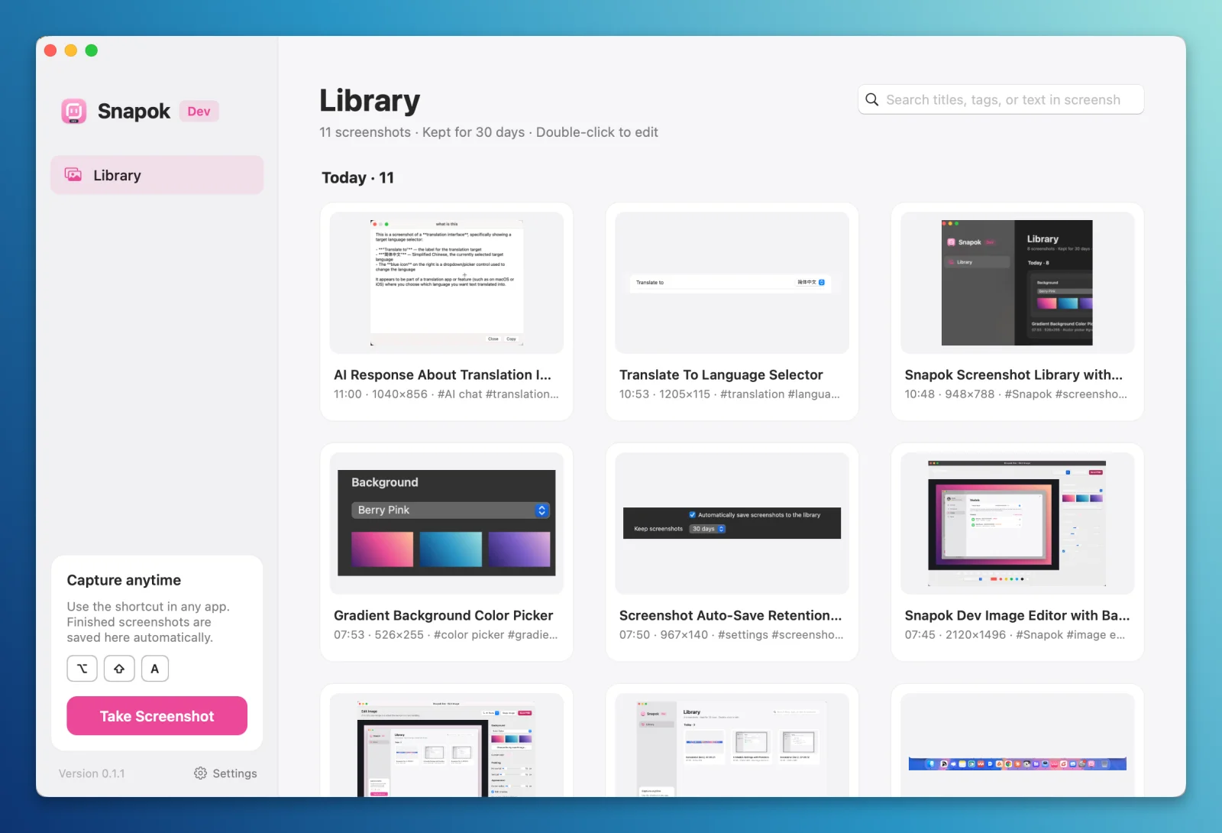The width and height of the screenshot is (1222, 833).
Task: Select the Library sidebar item
Action: coord(157,175)
